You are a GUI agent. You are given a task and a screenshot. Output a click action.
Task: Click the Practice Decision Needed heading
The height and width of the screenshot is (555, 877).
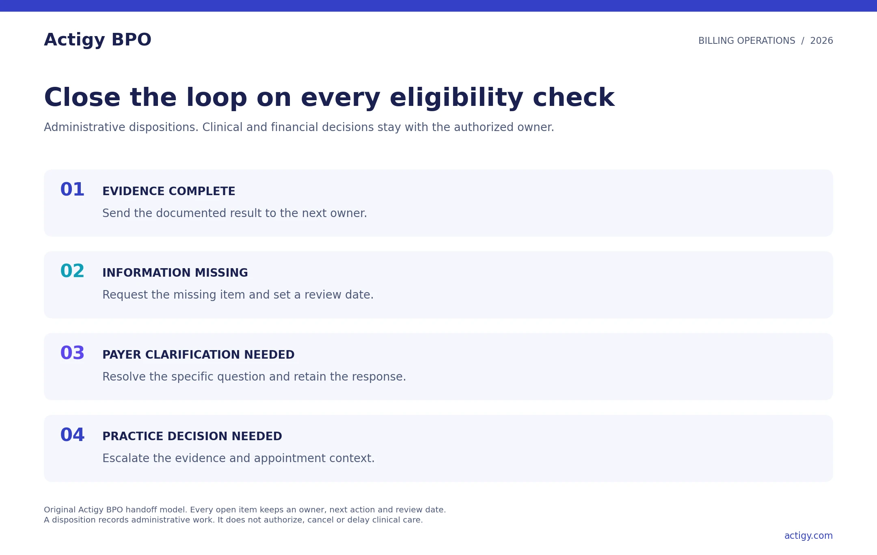[x=192, y=436]
